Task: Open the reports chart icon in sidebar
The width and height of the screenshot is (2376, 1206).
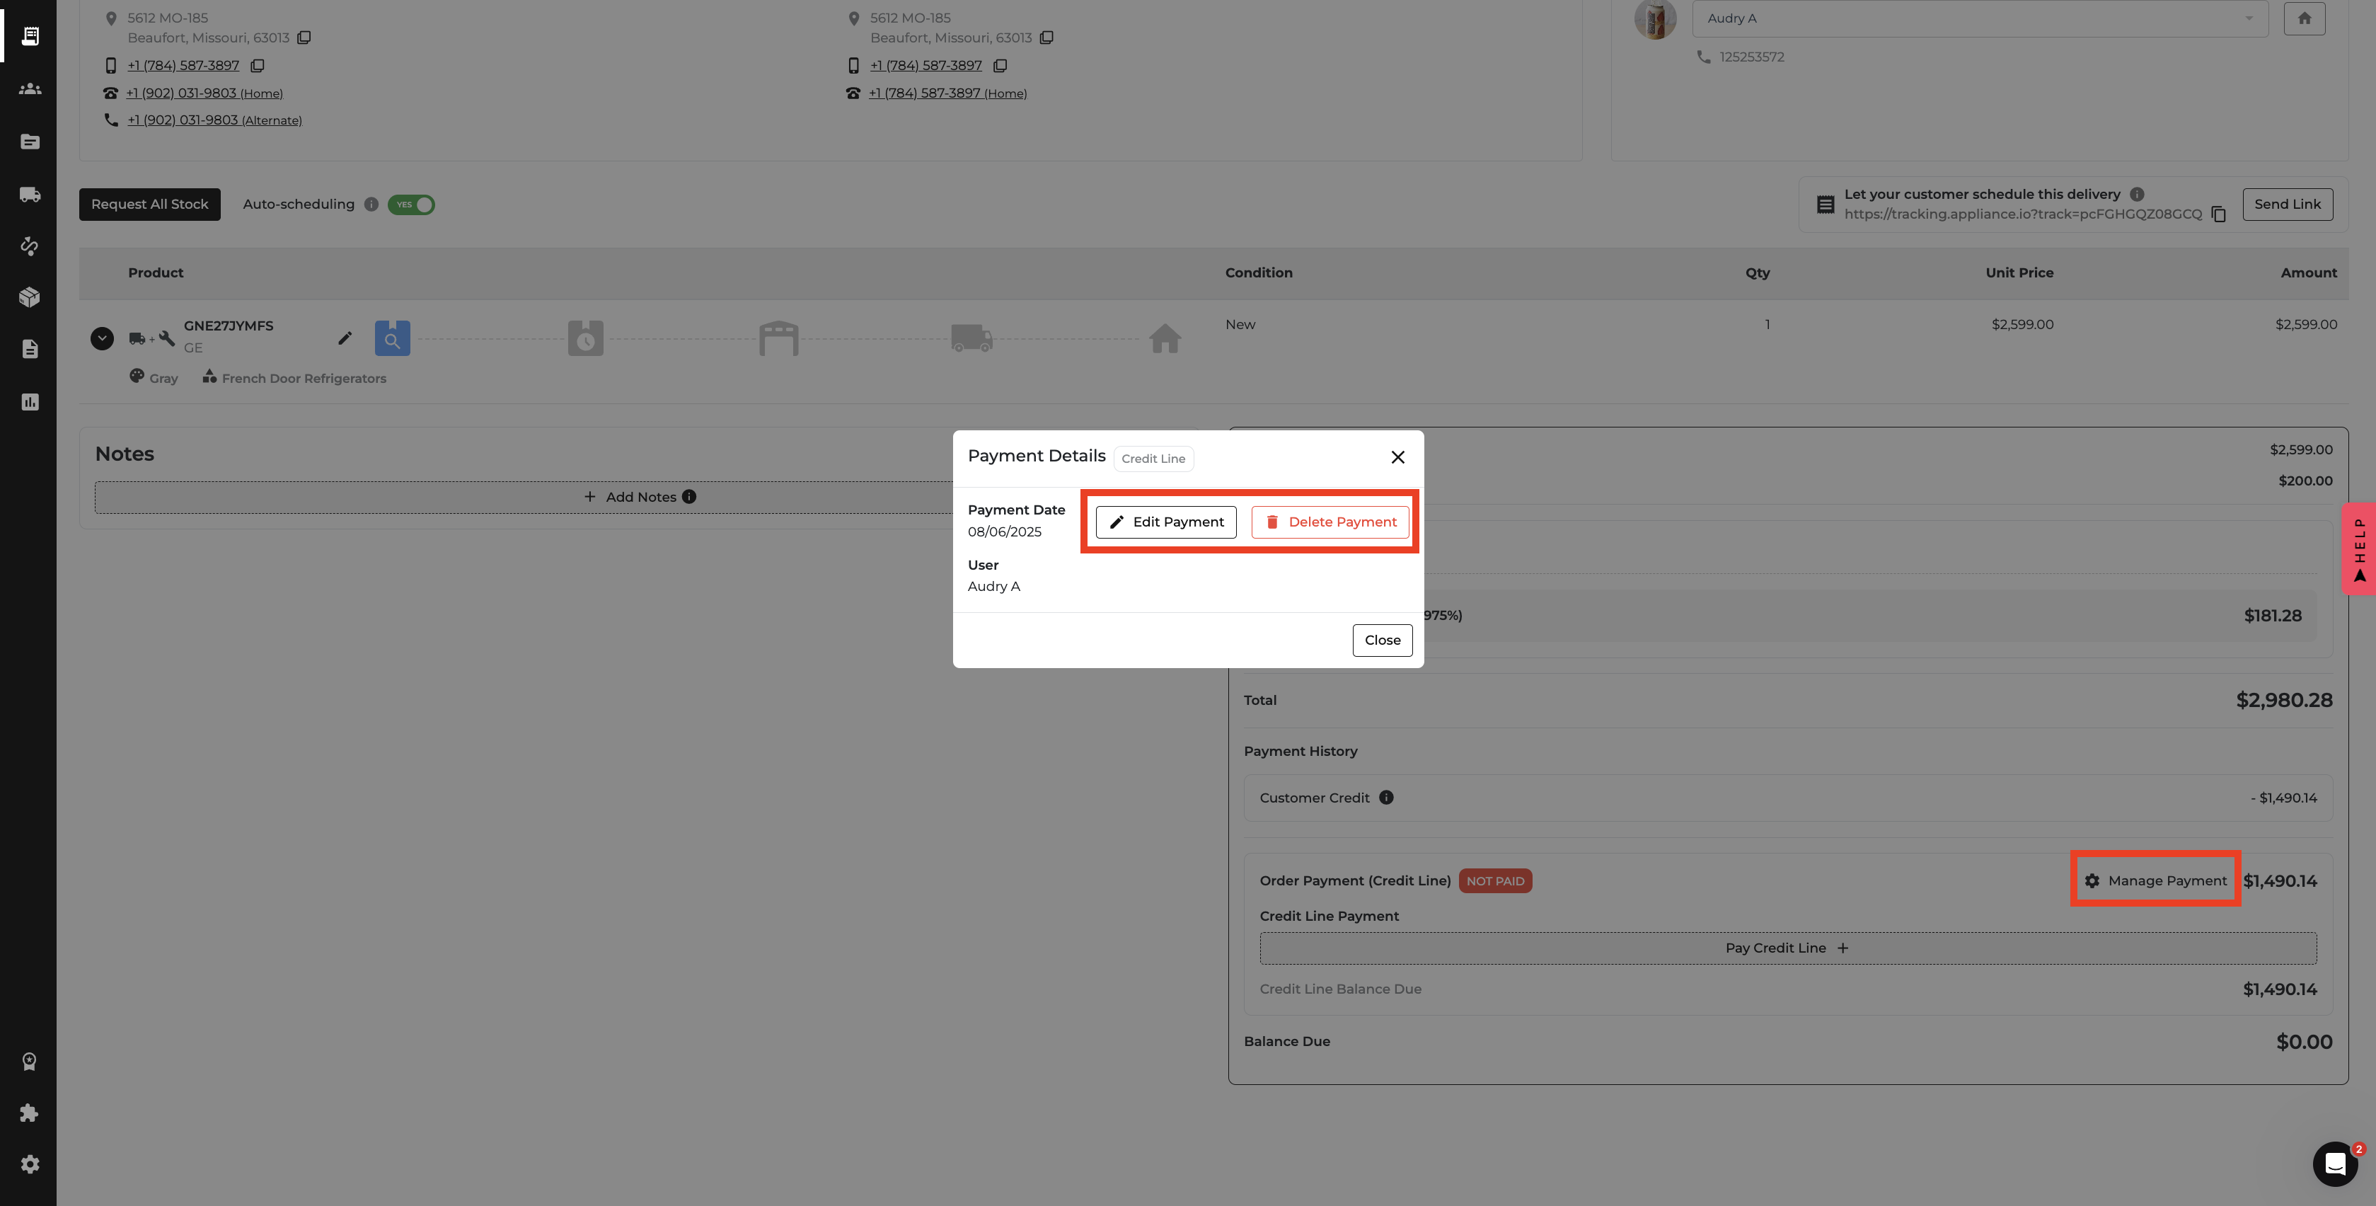Action: [x=30, y=401]
